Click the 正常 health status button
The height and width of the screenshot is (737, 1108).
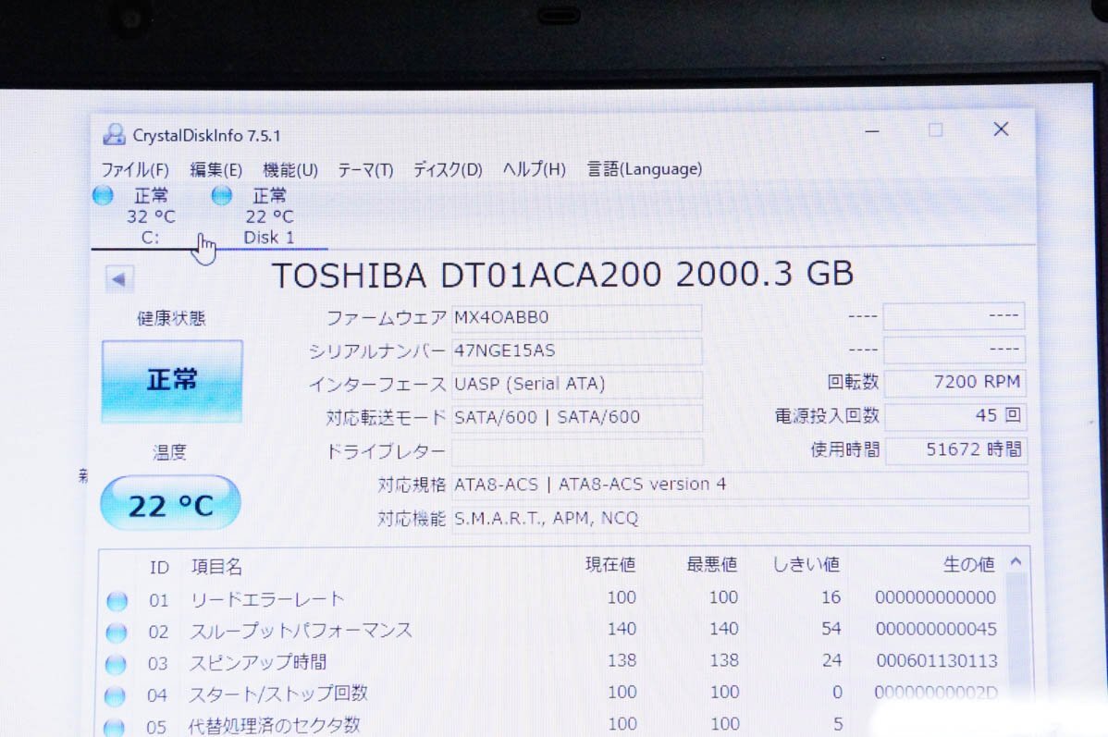172,381
